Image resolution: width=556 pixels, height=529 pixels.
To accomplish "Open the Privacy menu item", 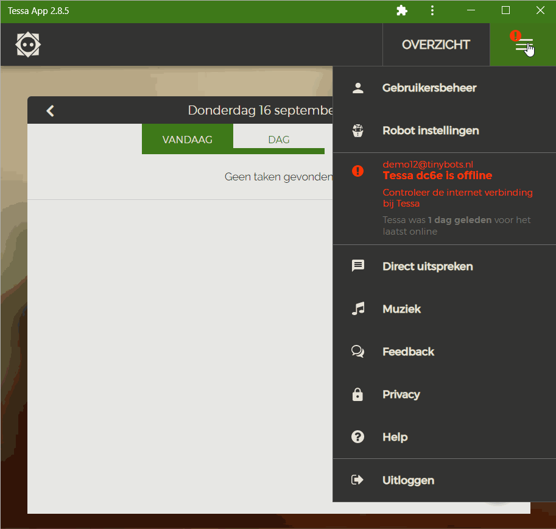I will 445,394.
